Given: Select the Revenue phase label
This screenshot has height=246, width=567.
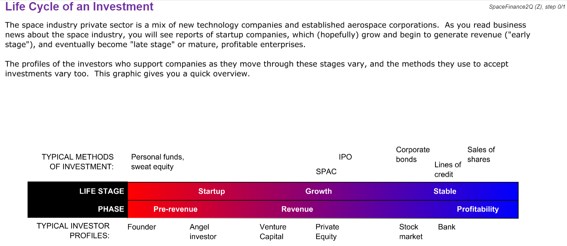Looking at the screenshot, I should tap(297, 209).
